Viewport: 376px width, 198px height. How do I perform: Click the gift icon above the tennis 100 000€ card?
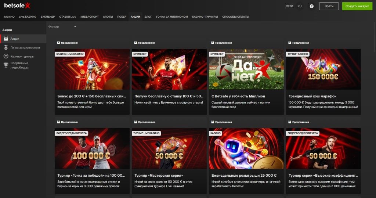click(x=58, y=122)
